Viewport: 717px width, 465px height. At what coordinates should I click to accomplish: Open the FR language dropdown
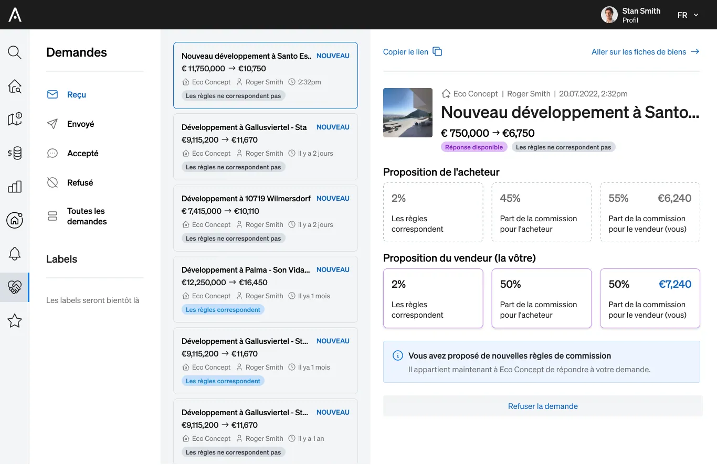688,15
